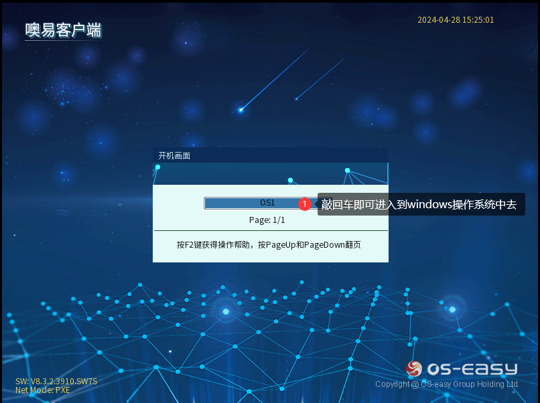Click the OS-easy red swirl logo icon
The image size is (540, 403).
[x=415, y=369]
